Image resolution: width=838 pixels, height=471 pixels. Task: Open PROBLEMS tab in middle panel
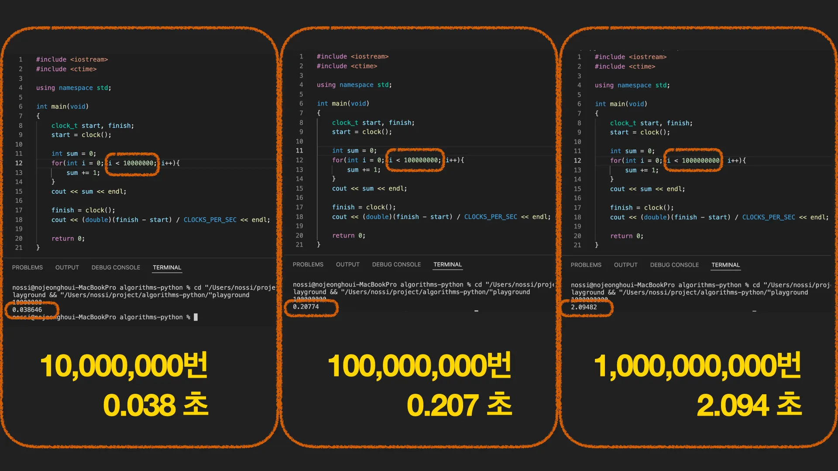[308, 264]
